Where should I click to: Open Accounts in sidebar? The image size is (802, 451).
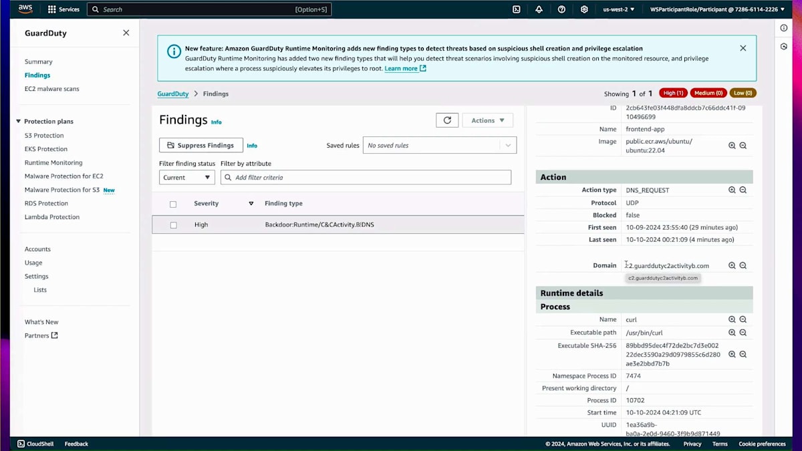click(x=37, y=249)
